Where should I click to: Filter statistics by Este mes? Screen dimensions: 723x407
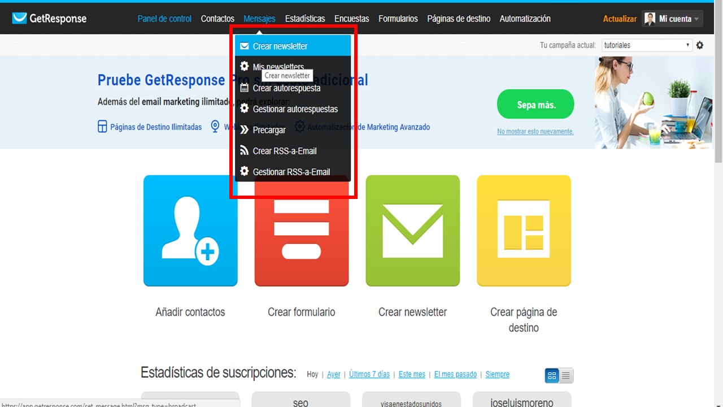click(x=412, y=374)
